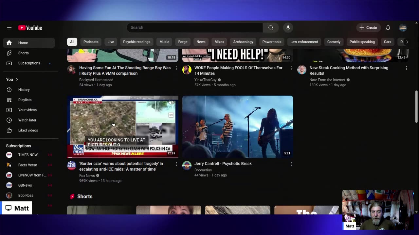Open Doomerius channel avatar
The height and width of the screenshot is (235, 419).
point(187,165)
